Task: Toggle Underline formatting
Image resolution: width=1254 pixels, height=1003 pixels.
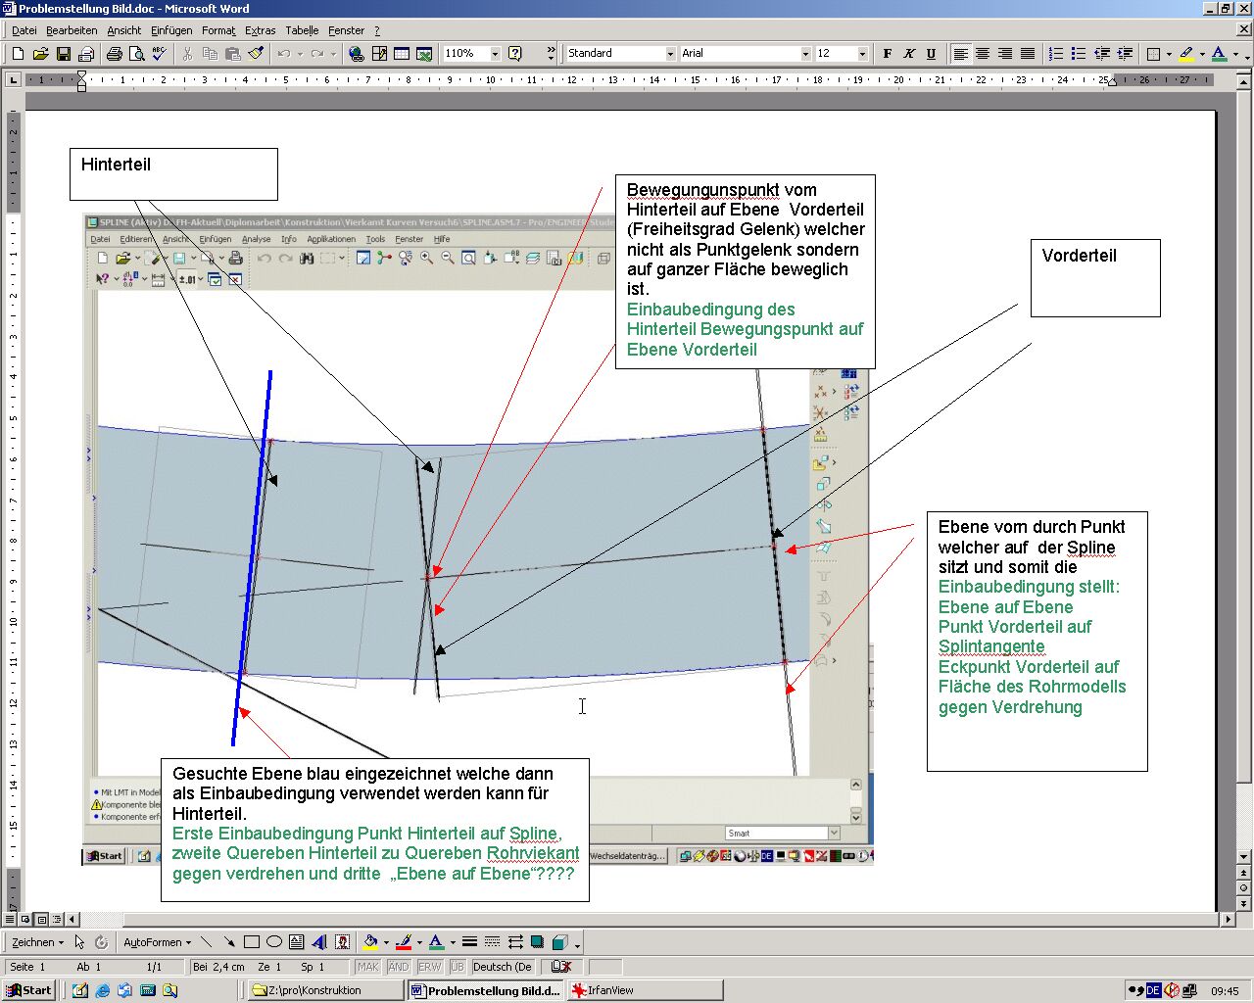Action: pos(931,54)
